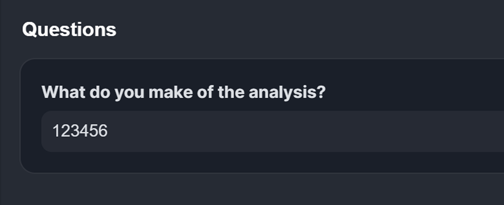Screen dimensions: 504x205
Task: Click the word 'the' in the question label
Action: click(x=232, y=92)
